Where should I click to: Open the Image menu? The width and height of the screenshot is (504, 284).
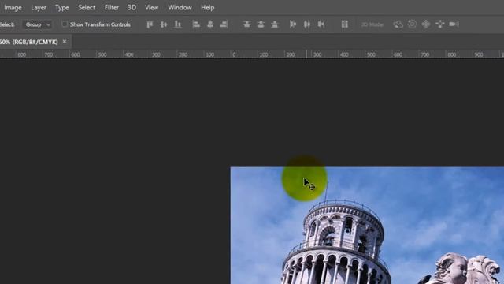tap(13, 7)
